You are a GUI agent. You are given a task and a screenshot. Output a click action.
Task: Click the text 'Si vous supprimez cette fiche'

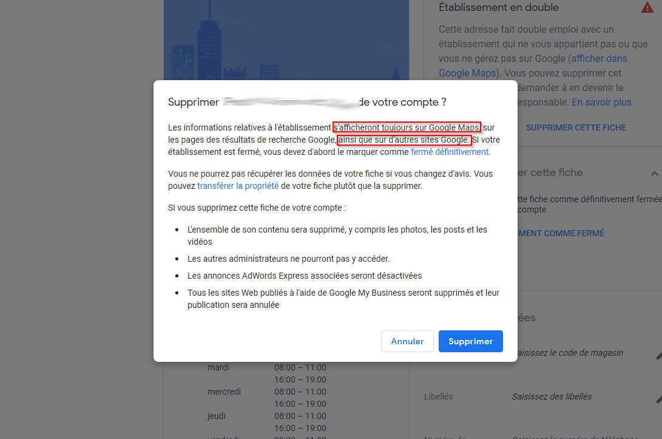[x=257, y=208]
